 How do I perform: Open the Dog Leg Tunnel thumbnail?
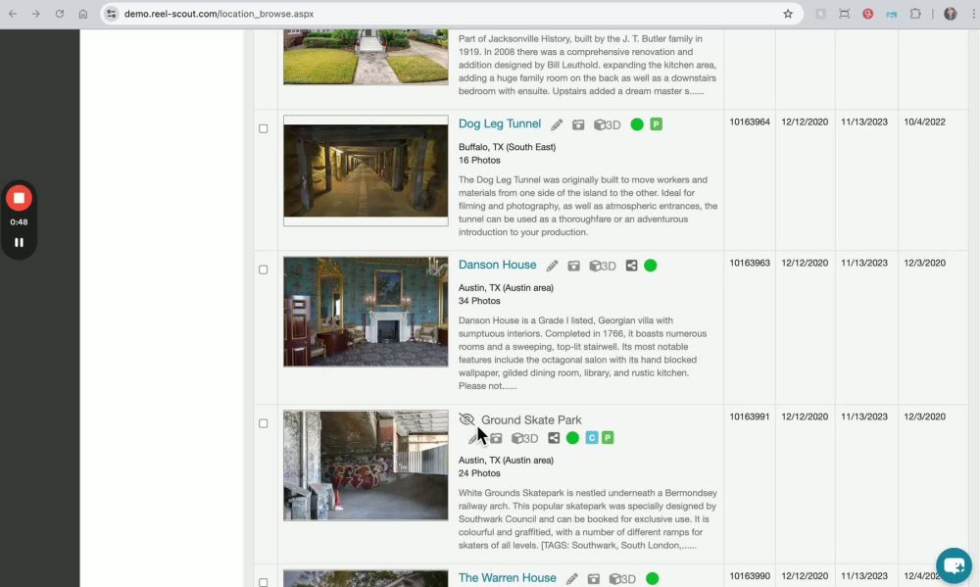pyautogui.click(x=366, y=171)
